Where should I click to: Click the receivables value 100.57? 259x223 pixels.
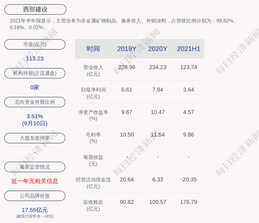158,202
